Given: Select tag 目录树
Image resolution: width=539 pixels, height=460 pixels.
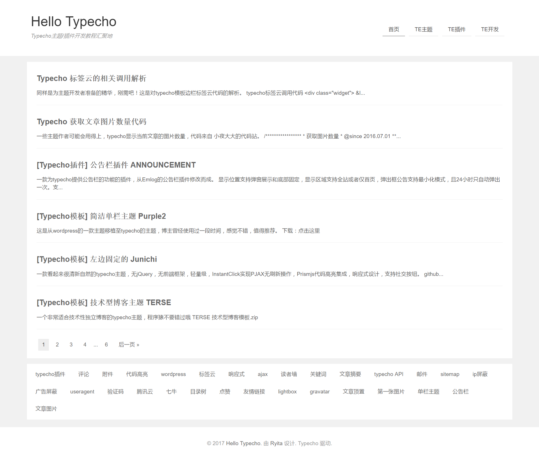Looking at the screenshot, I should click(x=198, y=392).
